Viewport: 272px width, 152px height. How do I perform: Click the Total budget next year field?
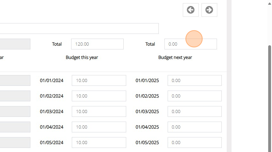pos(190,44)
